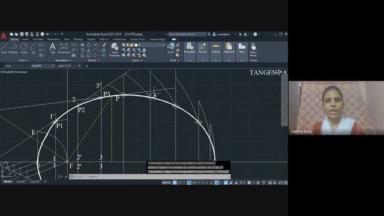This screenshot has height=216, width=384.
Task: Toggle object snap tracking in status bar
Action: click(211, 182)
